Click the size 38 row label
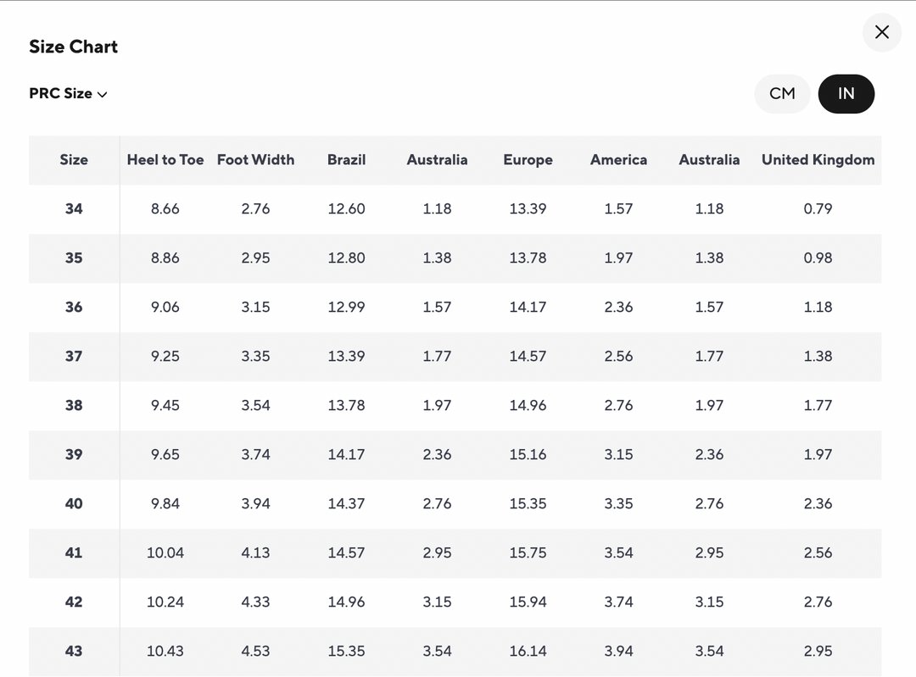This screenshot has width=916, height=677. pyautogui.click(x=74, y=405)
